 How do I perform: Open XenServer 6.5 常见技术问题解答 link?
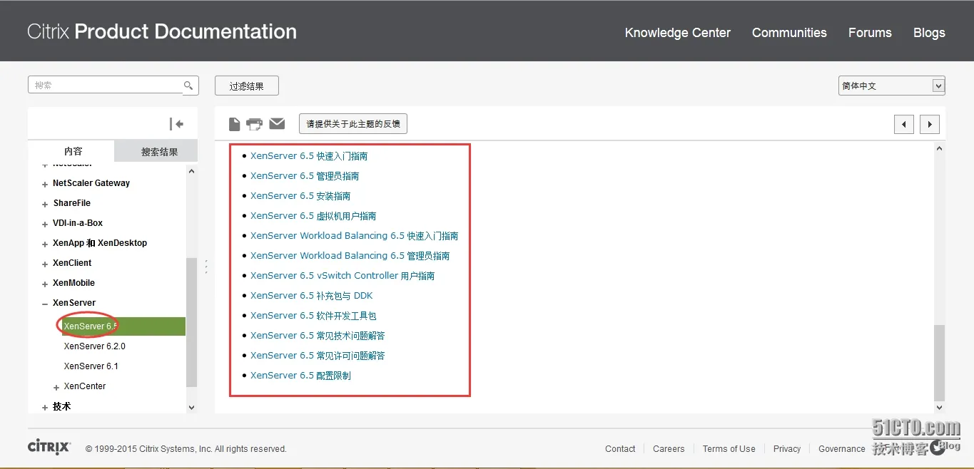[x=318, y=336]
